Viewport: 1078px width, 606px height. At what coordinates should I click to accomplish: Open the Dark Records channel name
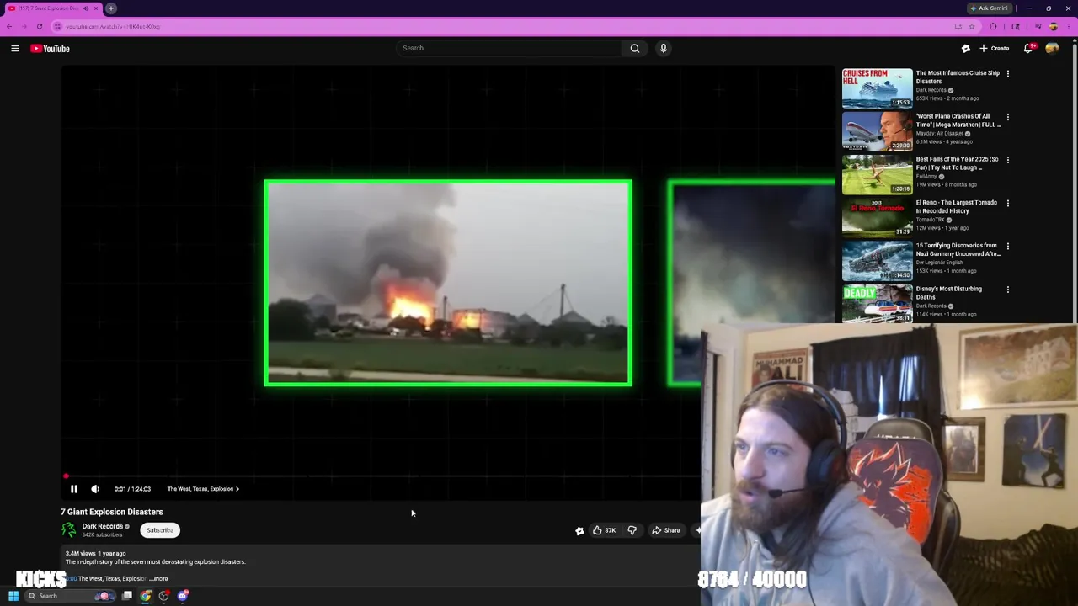point(103,526)
